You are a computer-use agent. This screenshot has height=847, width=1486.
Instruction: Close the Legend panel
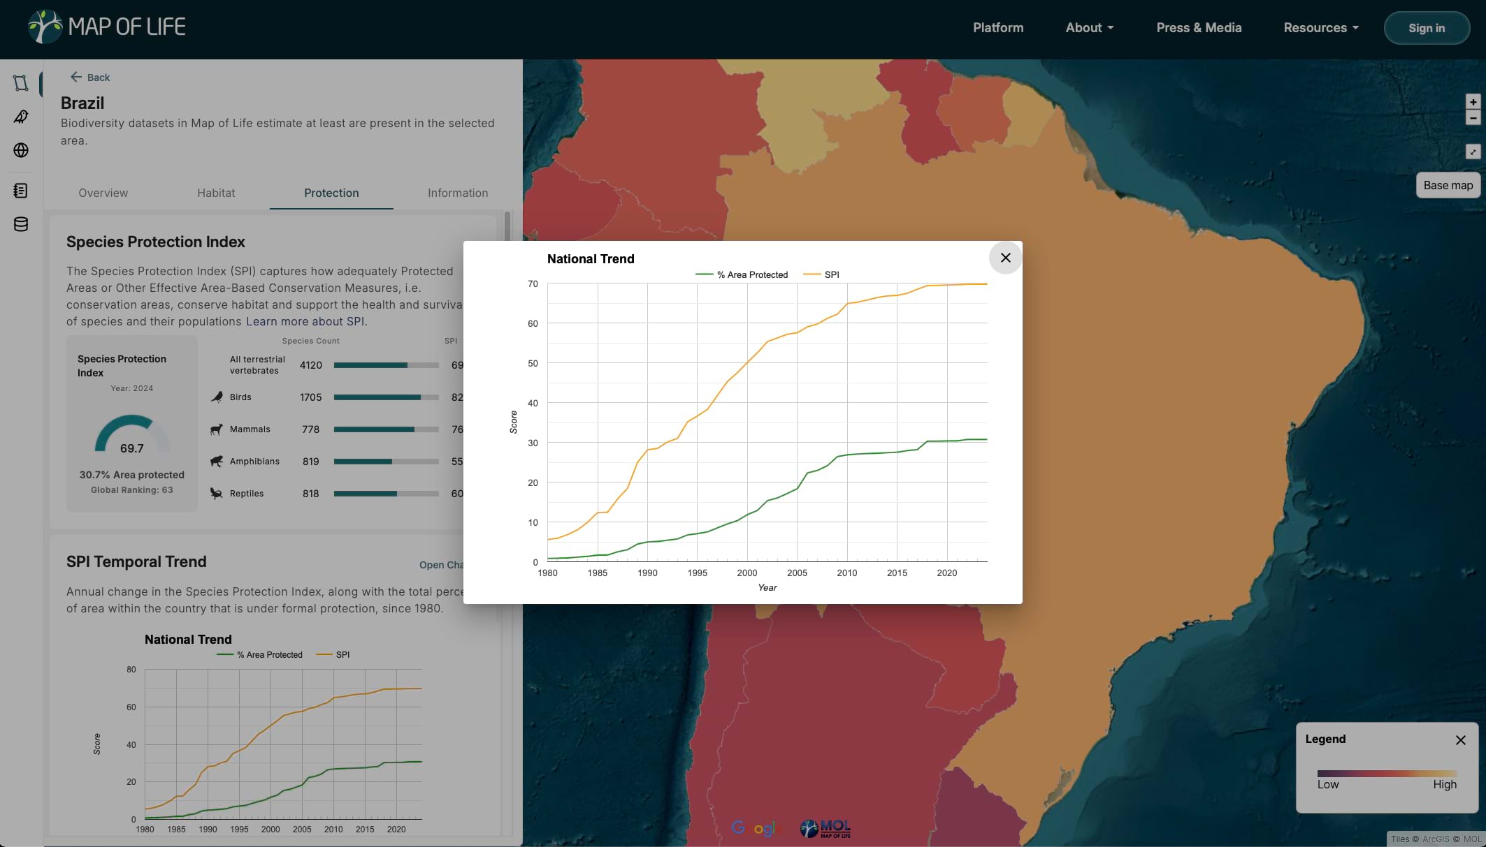(1460, 740)
